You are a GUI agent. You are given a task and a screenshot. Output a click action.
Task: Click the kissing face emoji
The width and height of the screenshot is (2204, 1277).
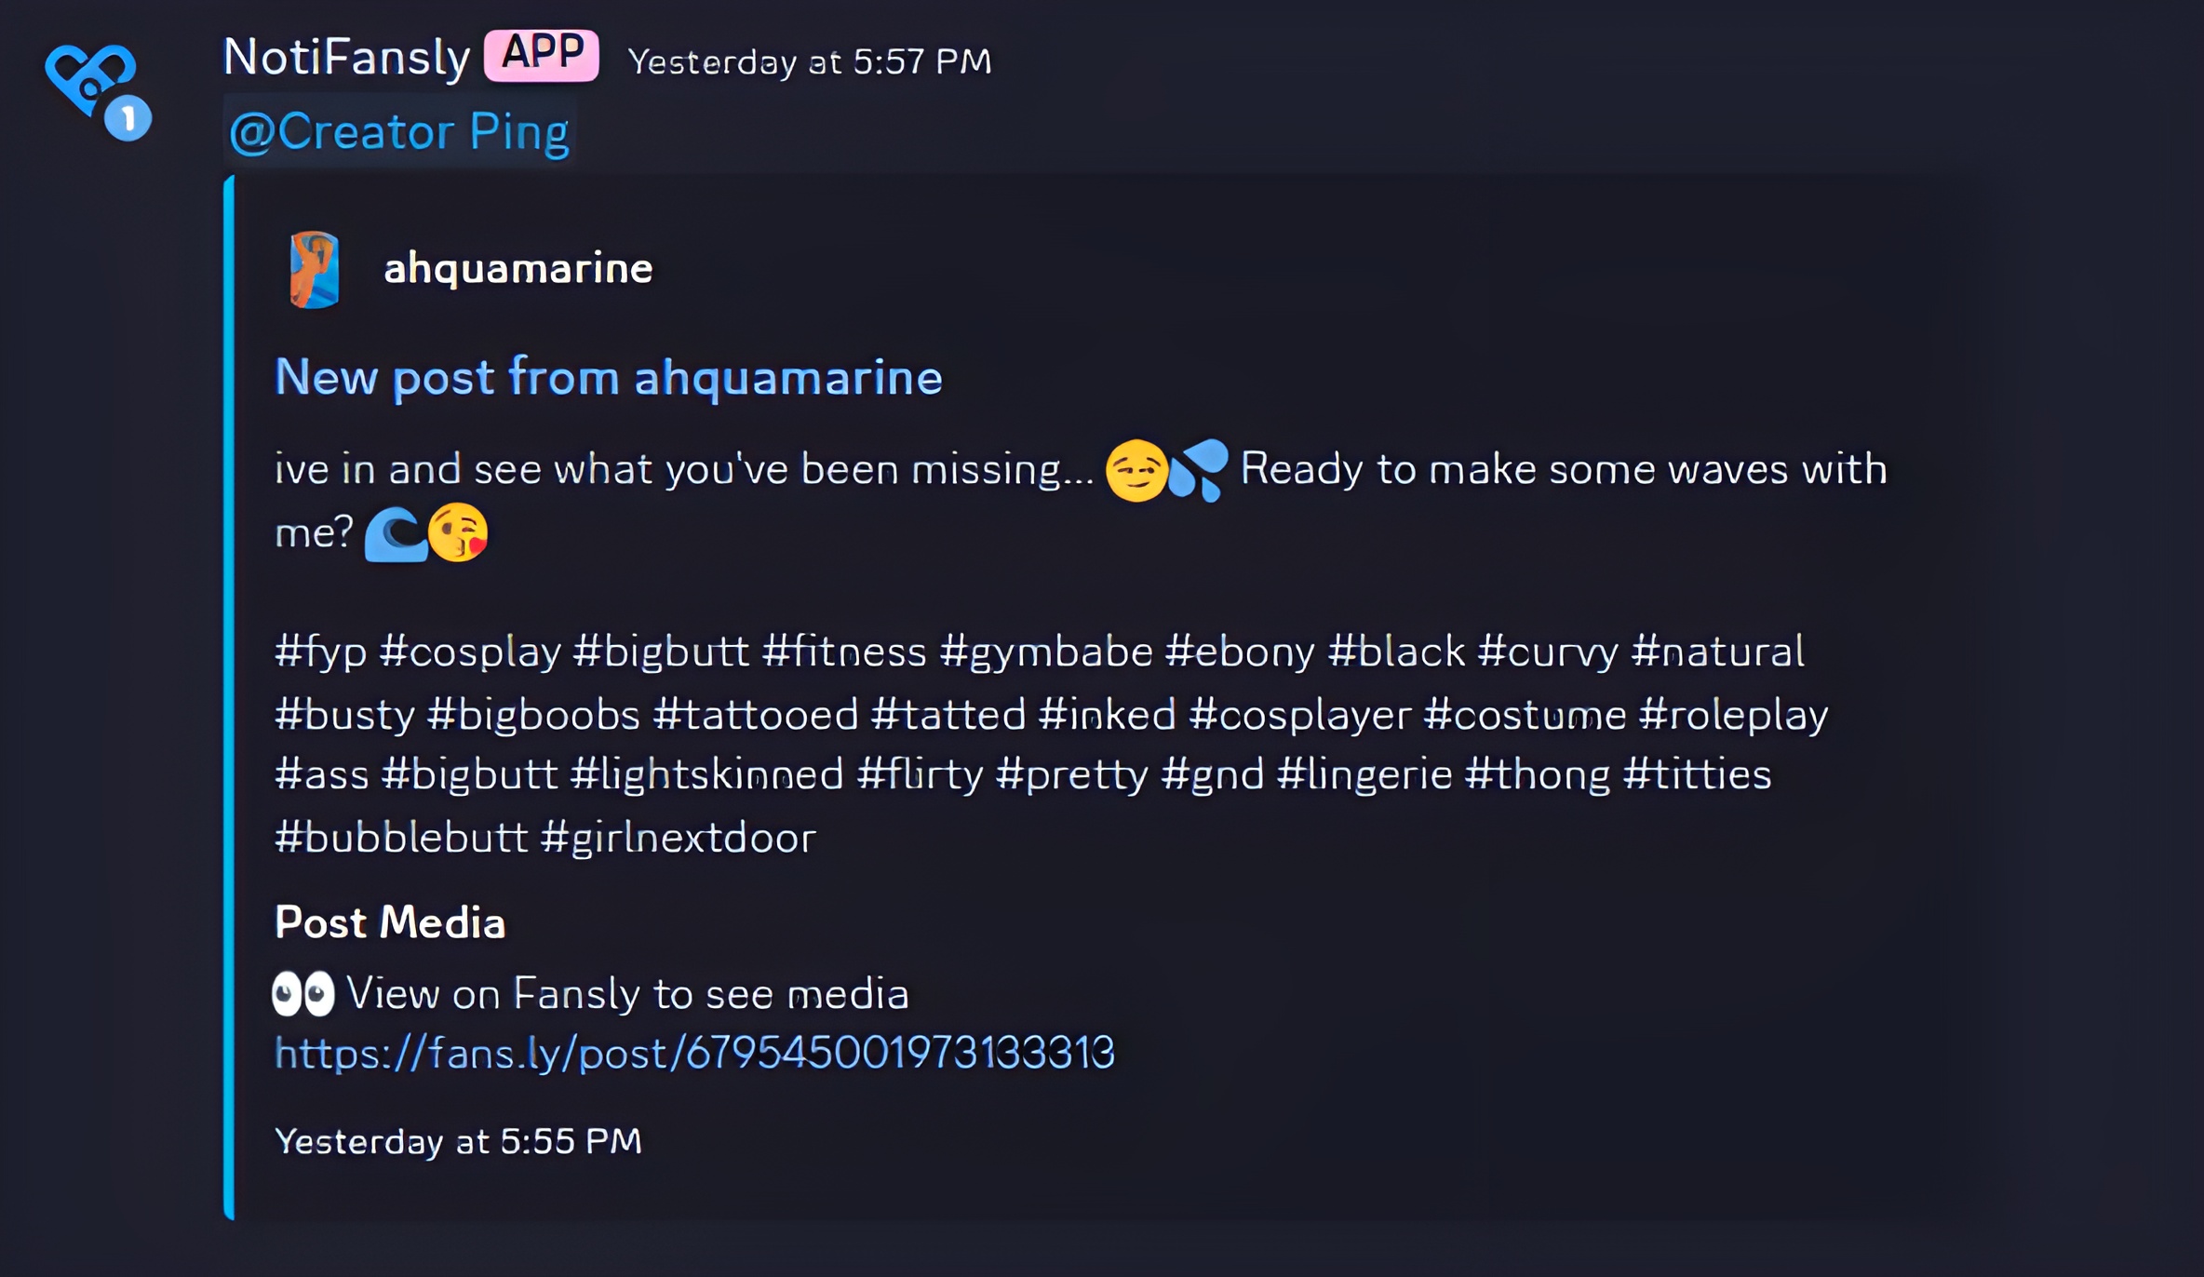458,533
